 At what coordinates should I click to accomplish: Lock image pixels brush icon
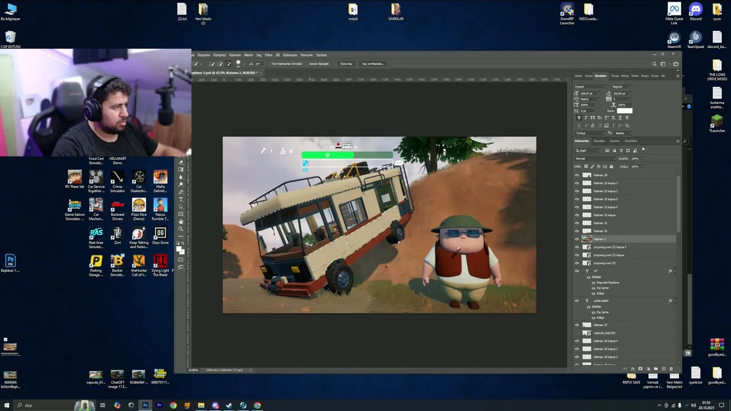pyautogui.click(x=592, y=167)
